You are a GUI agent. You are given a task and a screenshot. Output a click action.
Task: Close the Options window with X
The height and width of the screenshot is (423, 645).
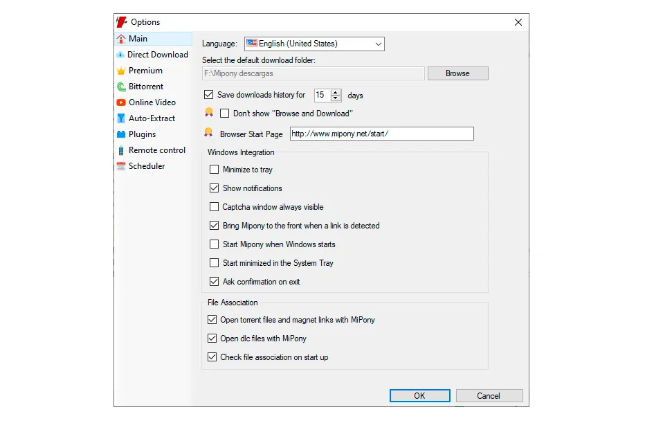pos(518,22)
